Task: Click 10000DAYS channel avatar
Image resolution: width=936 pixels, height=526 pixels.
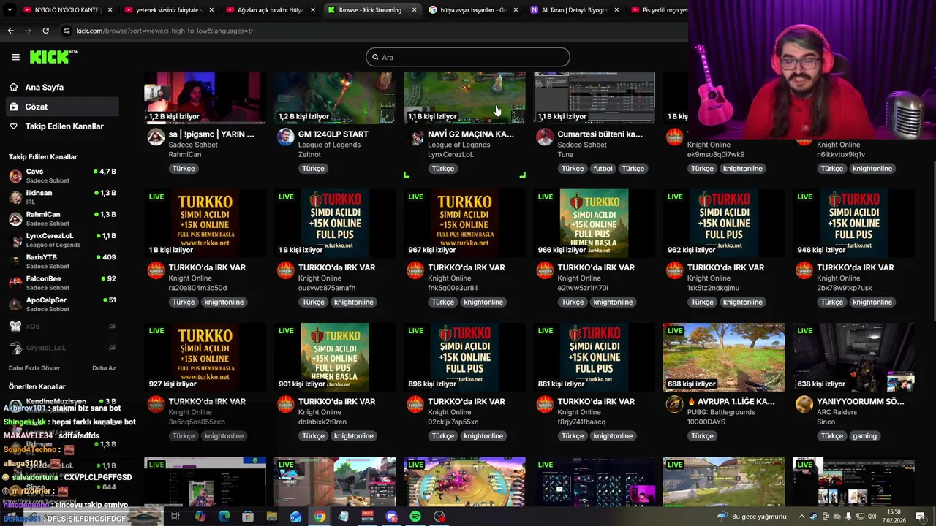Action: pyautogui.click(x=674, y=405)
